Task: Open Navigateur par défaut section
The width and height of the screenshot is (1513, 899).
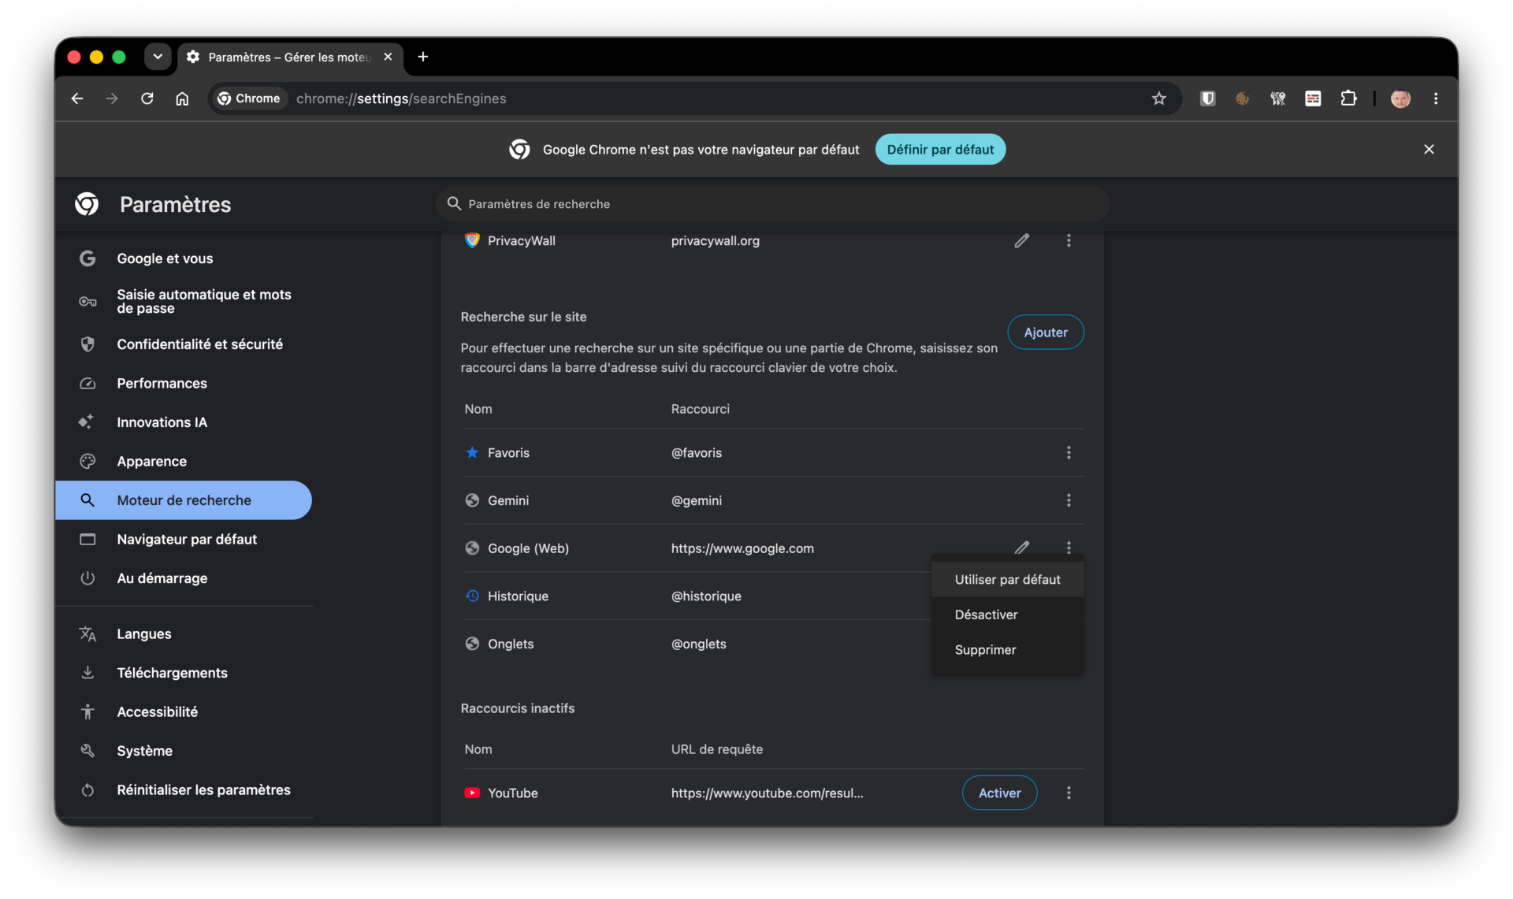Action: pos(184,539)
